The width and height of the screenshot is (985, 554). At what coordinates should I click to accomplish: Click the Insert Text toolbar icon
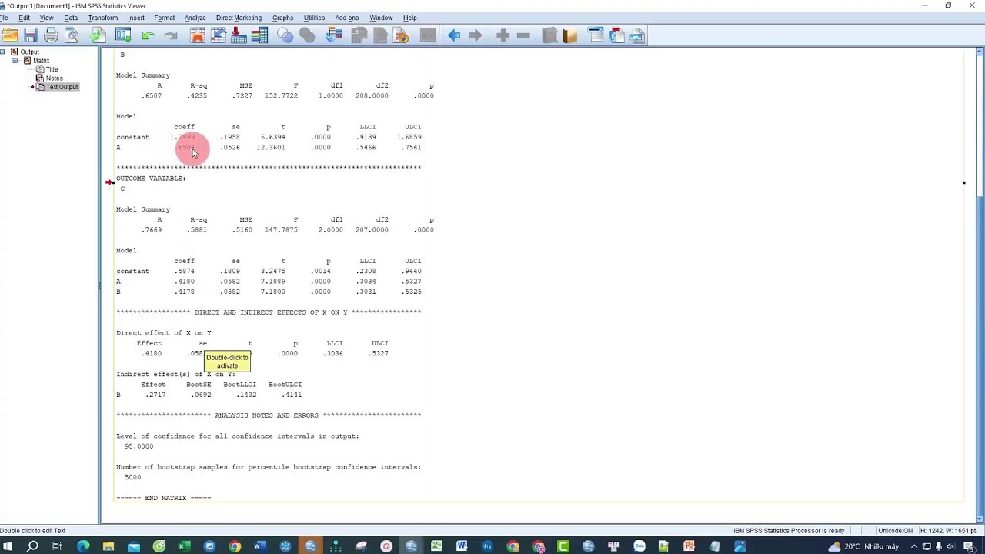point(637,35)
